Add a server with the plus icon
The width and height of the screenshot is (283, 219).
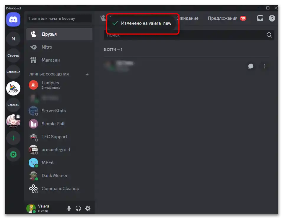point(13,138)
